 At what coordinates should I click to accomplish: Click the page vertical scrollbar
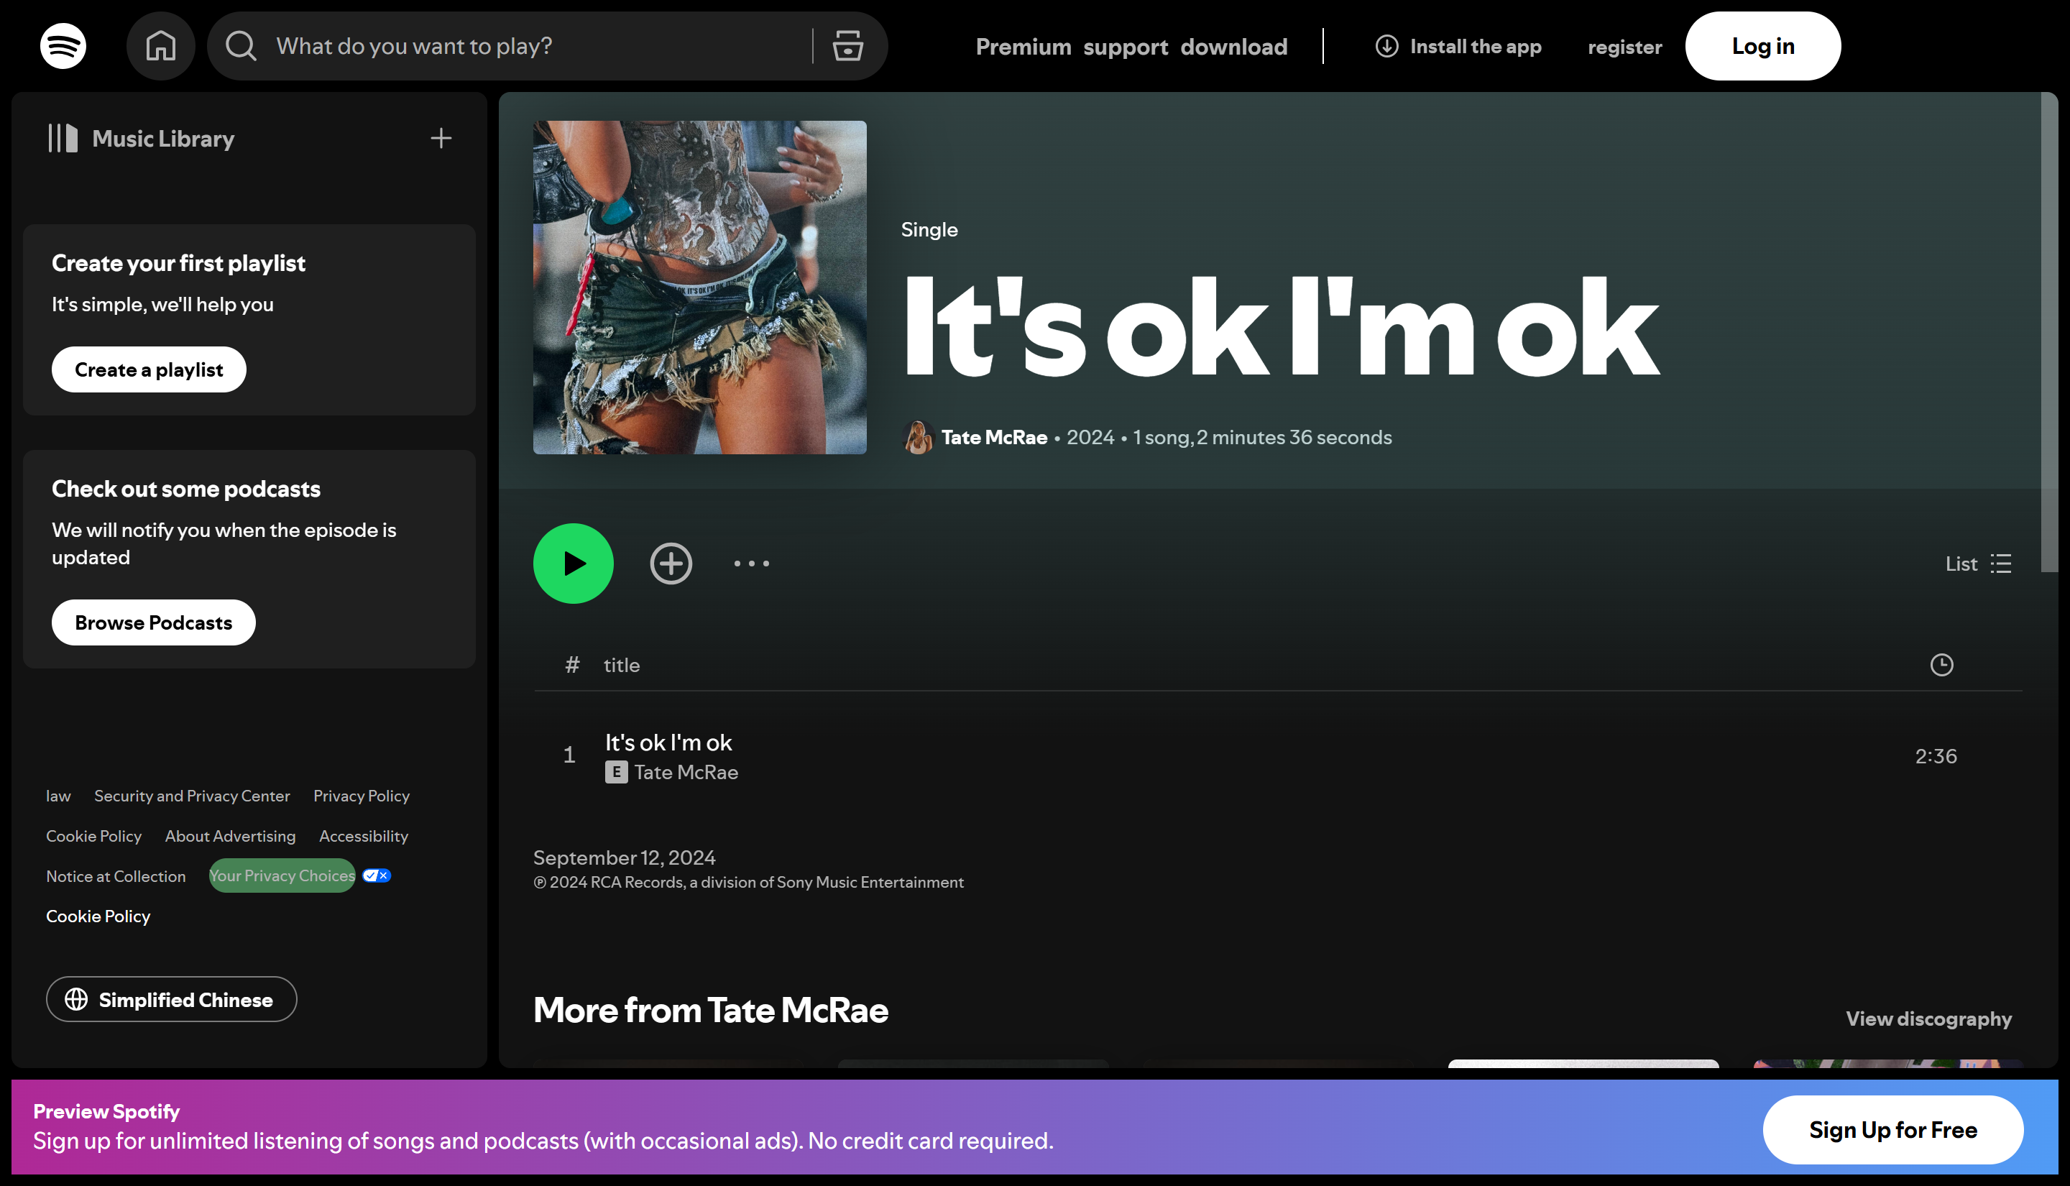click(x=2049, y=332)
